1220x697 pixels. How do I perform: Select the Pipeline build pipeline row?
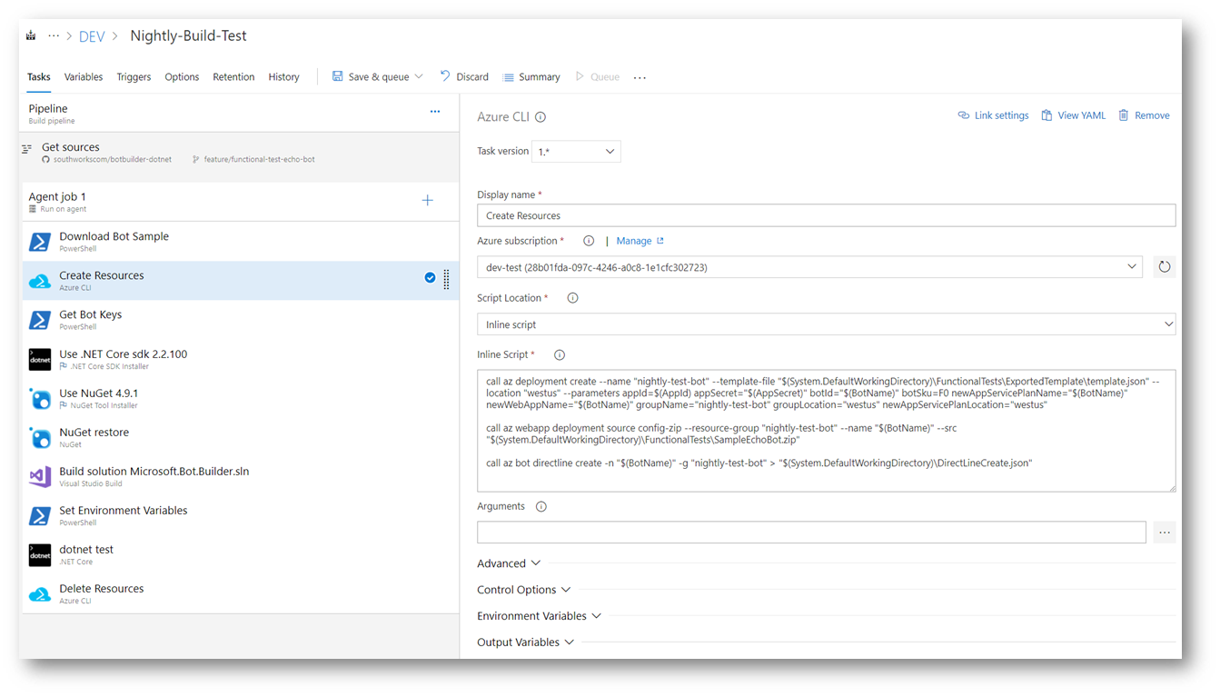pos(241,114)
